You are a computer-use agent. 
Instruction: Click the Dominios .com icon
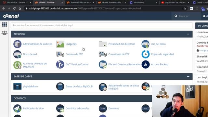click(103, 108)
